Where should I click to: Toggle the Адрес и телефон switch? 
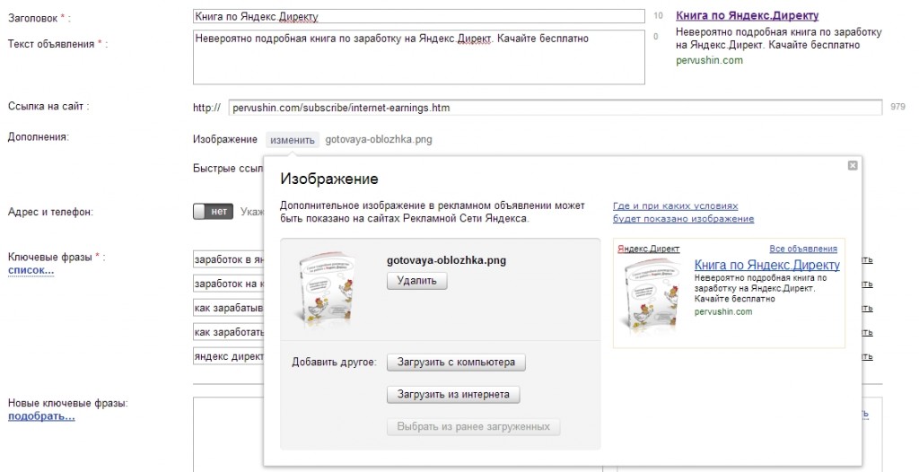[214, 212]
